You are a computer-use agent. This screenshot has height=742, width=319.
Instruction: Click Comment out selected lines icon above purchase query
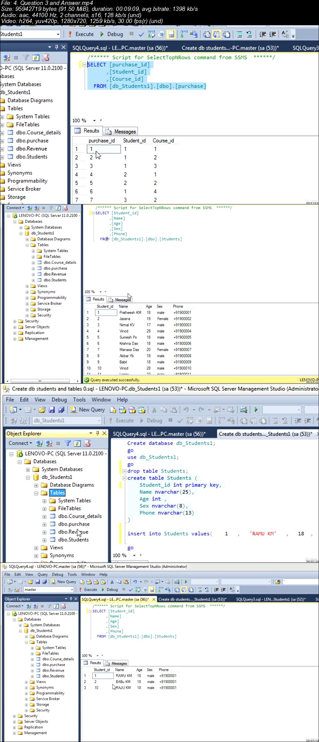[x=239, y=34]
